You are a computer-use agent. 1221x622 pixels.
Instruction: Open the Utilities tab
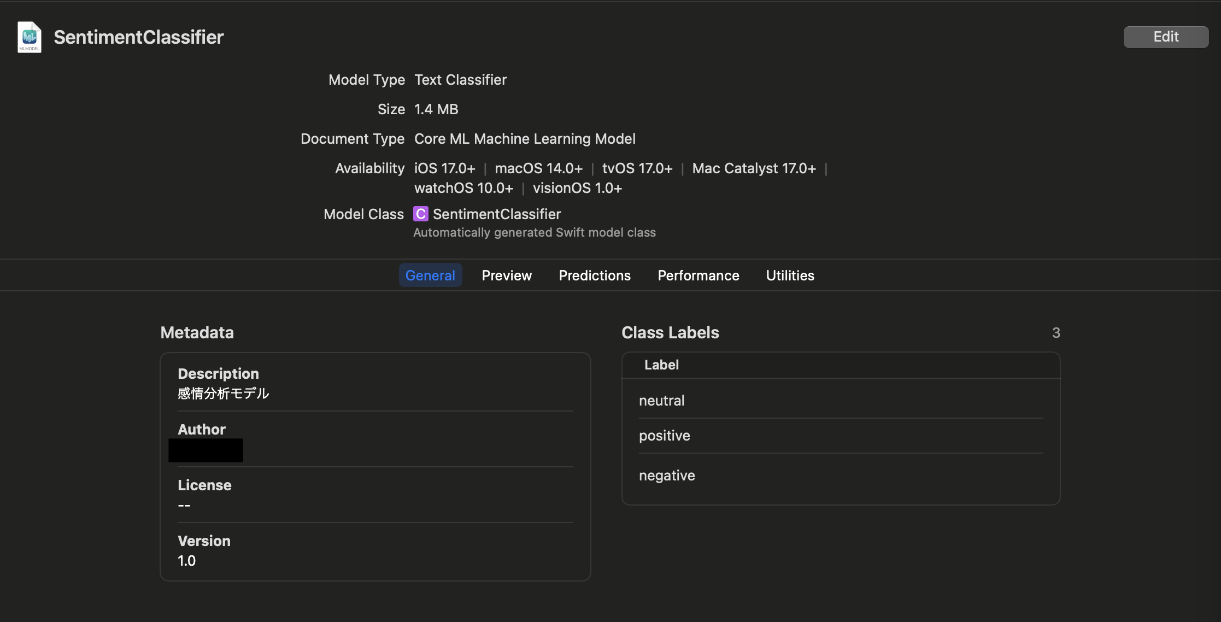pos(790,275)
